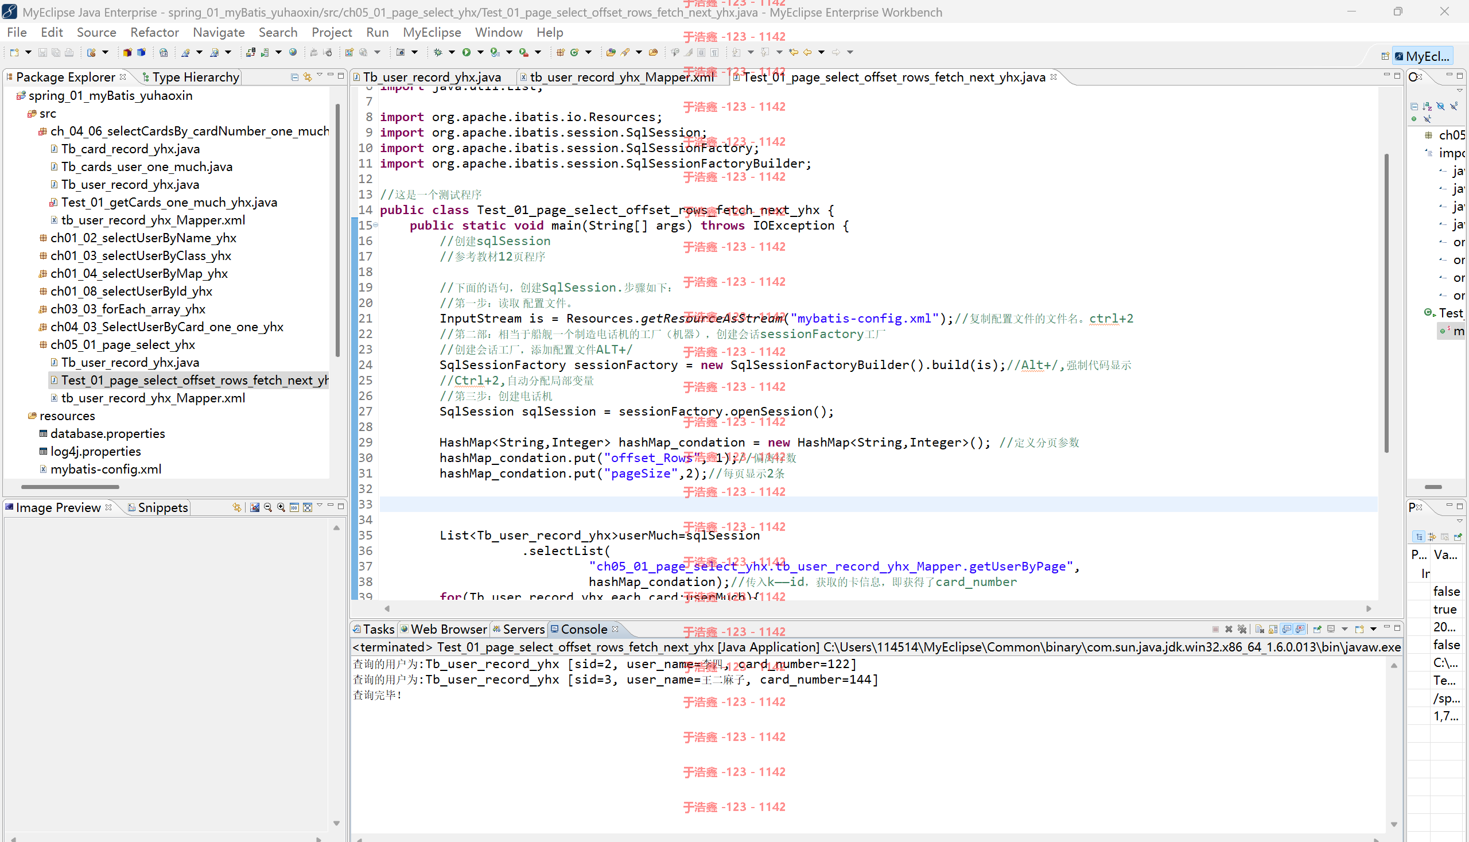Toggle Link with Editor in Image Preview

point(237,507)
